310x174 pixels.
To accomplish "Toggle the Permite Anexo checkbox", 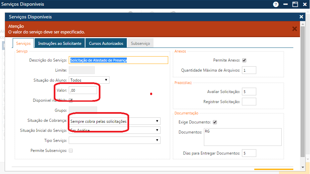I will (x=244, y=61).
